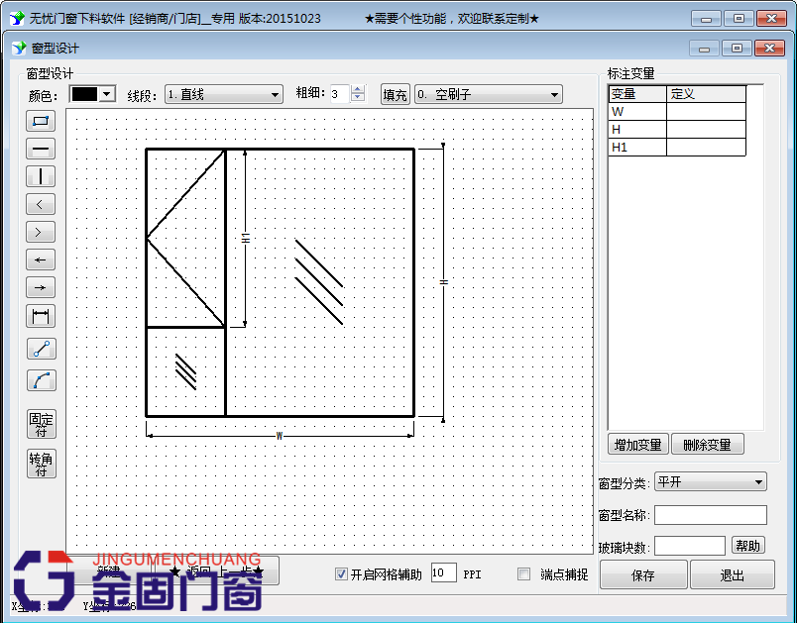797x623 pixels.
Task: Open the 颜色 color picker dropdown
Action: tap(104, 93)
